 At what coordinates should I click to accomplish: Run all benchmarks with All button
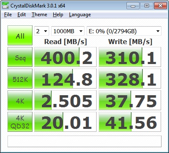(20, 35)
